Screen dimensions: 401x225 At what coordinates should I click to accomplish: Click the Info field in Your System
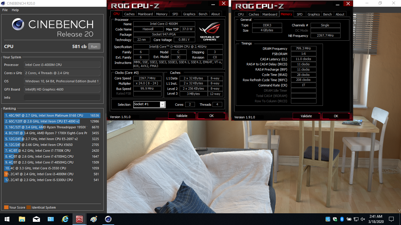(x=62, y=98)
